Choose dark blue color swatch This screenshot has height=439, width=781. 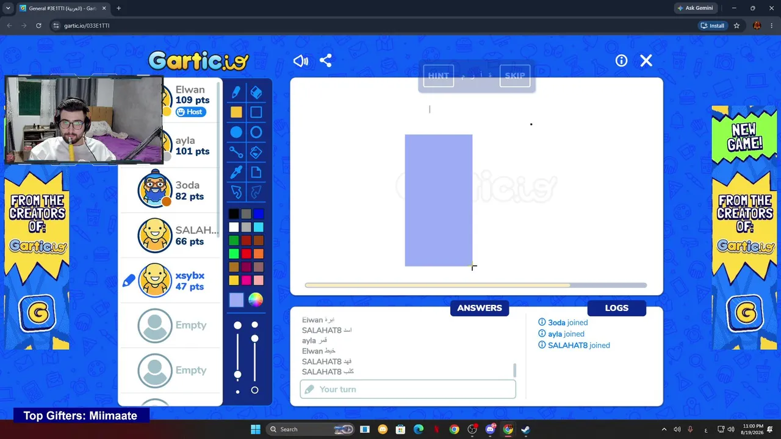point(259,214)
